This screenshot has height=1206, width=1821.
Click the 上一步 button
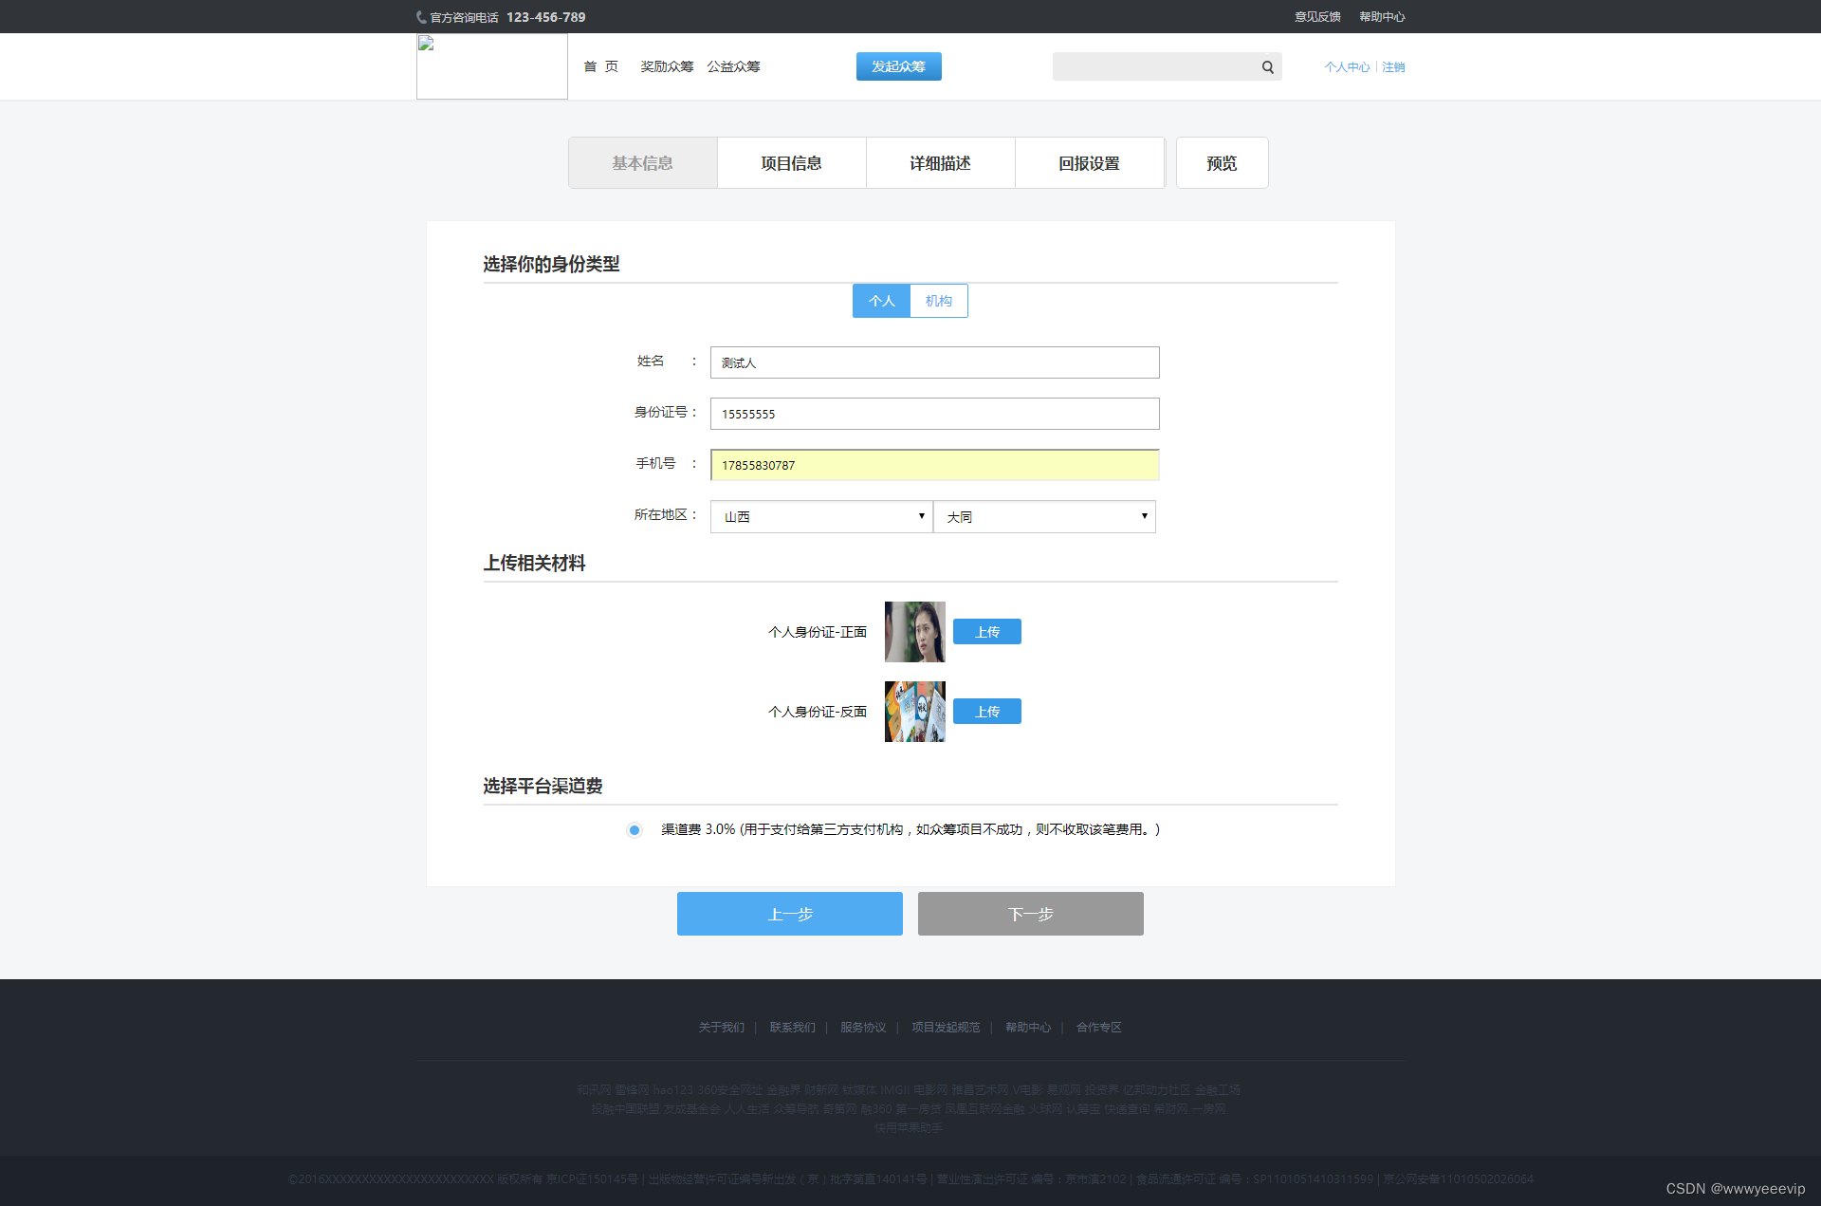tap(789, 914)
